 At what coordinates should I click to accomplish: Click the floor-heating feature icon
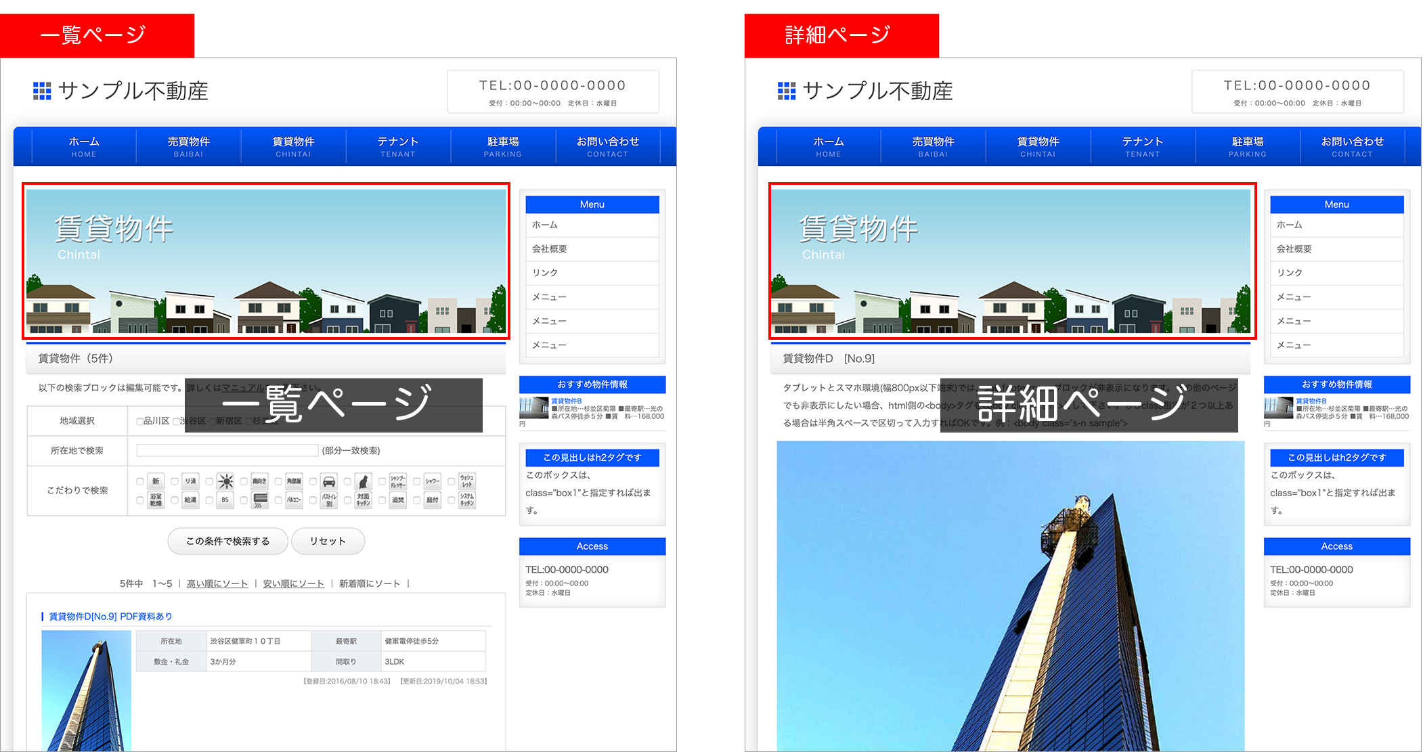[x=260, y=500]
